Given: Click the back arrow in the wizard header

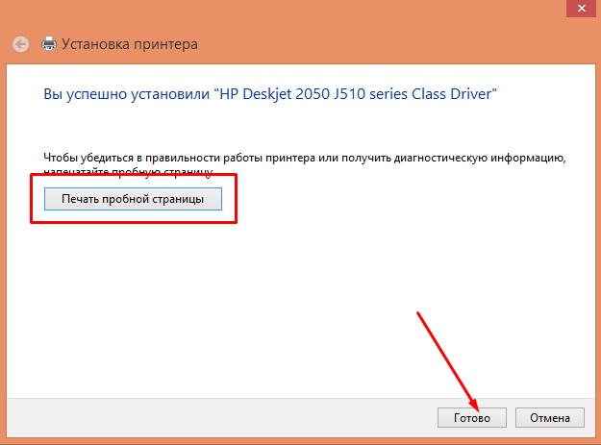Looking at the screenshot, I should [20, 44].
